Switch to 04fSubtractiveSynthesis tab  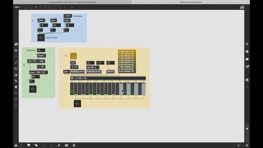point(191,2)
